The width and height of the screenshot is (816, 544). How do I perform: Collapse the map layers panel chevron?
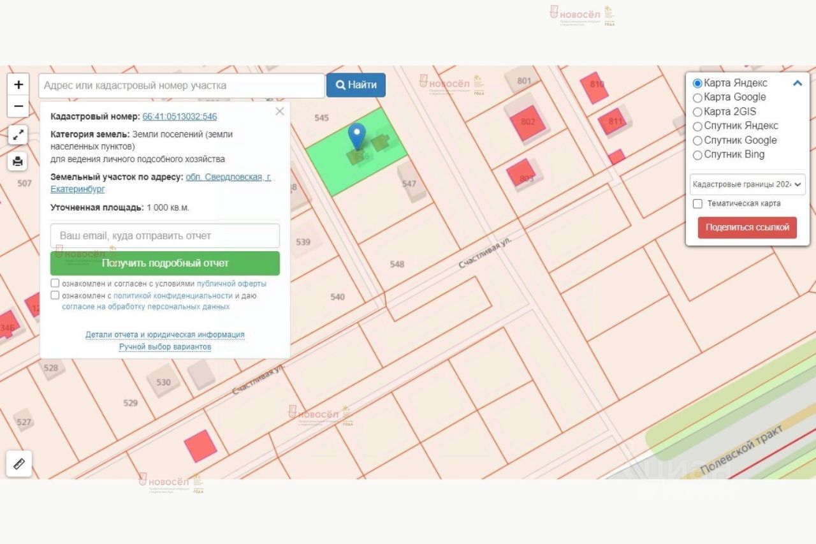[798, 83]
